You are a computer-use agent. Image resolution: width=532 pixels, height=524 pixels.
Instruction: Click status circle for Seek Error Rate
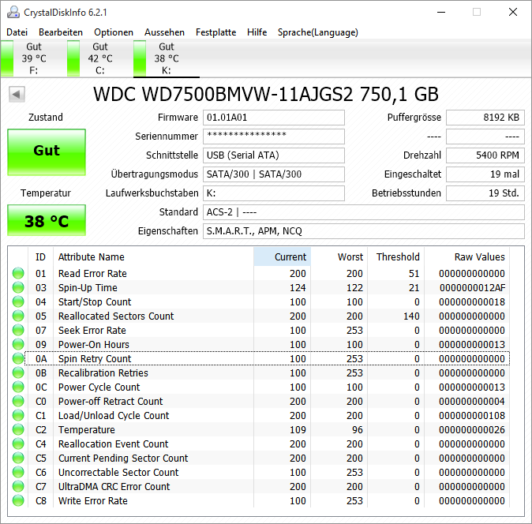[x=18, y=331]
